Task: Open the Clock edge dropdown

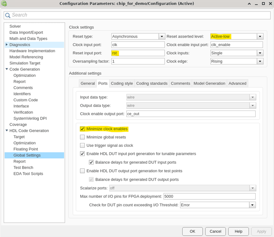Action: point(260,61)
